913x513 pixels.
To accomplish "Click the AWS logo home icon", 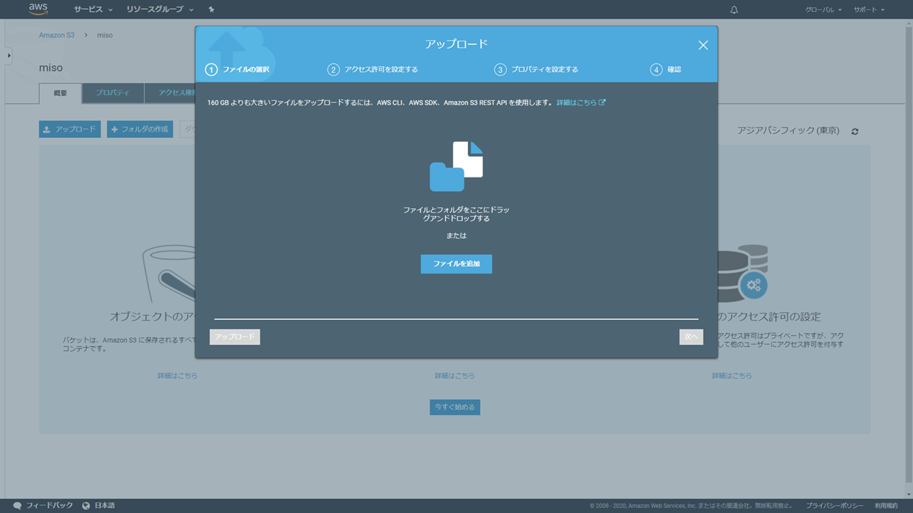I will click(38, 9).
